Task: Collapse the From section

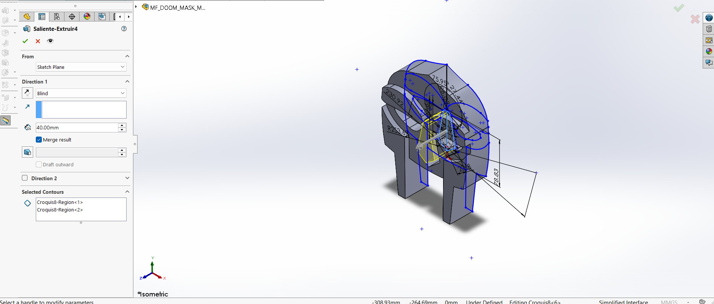Action: click(x=127, y=56)
